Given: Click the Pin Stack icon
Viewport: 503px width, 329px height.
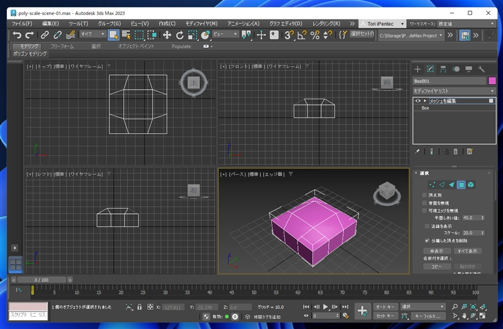Looking at the screenshot, I should (417, 152).
